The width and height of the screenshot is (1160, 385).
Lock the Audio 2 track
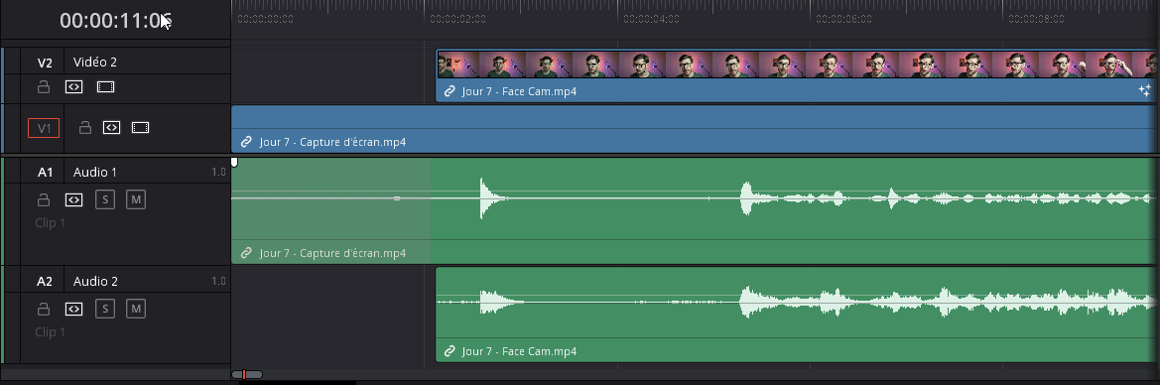[x=44, y=309]
